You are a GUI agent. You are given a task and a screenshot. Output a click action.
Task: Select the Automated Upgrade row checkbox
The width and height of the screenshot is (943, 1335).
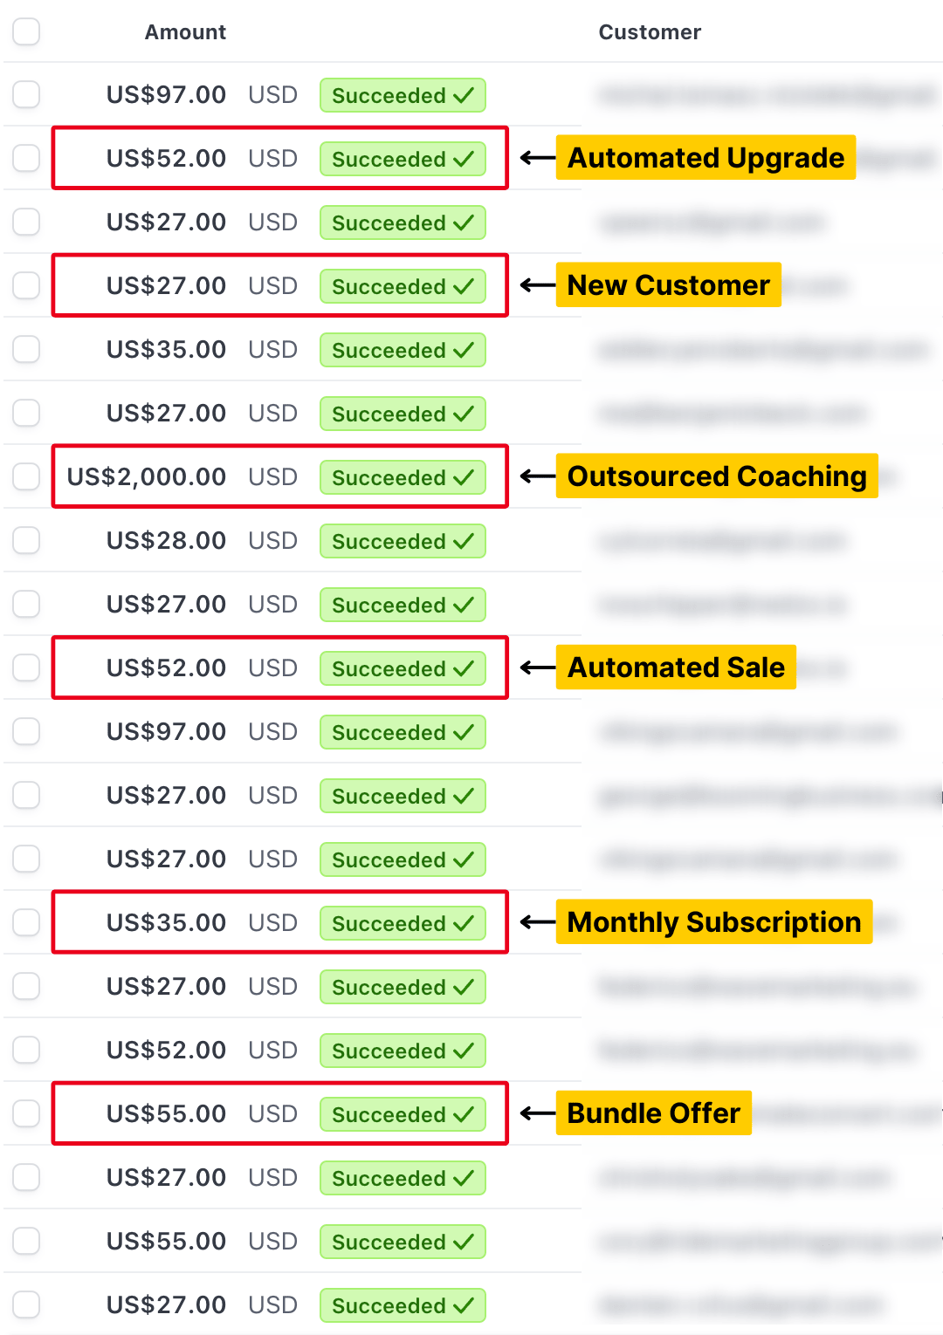click(26, 158)
